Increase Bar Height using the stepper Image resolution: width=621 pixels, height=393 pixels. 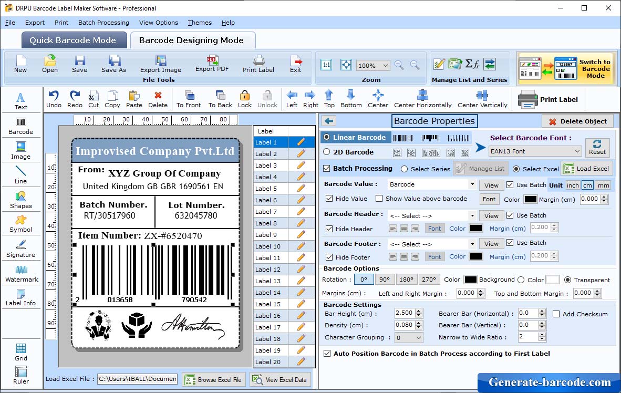pos(419,311)
